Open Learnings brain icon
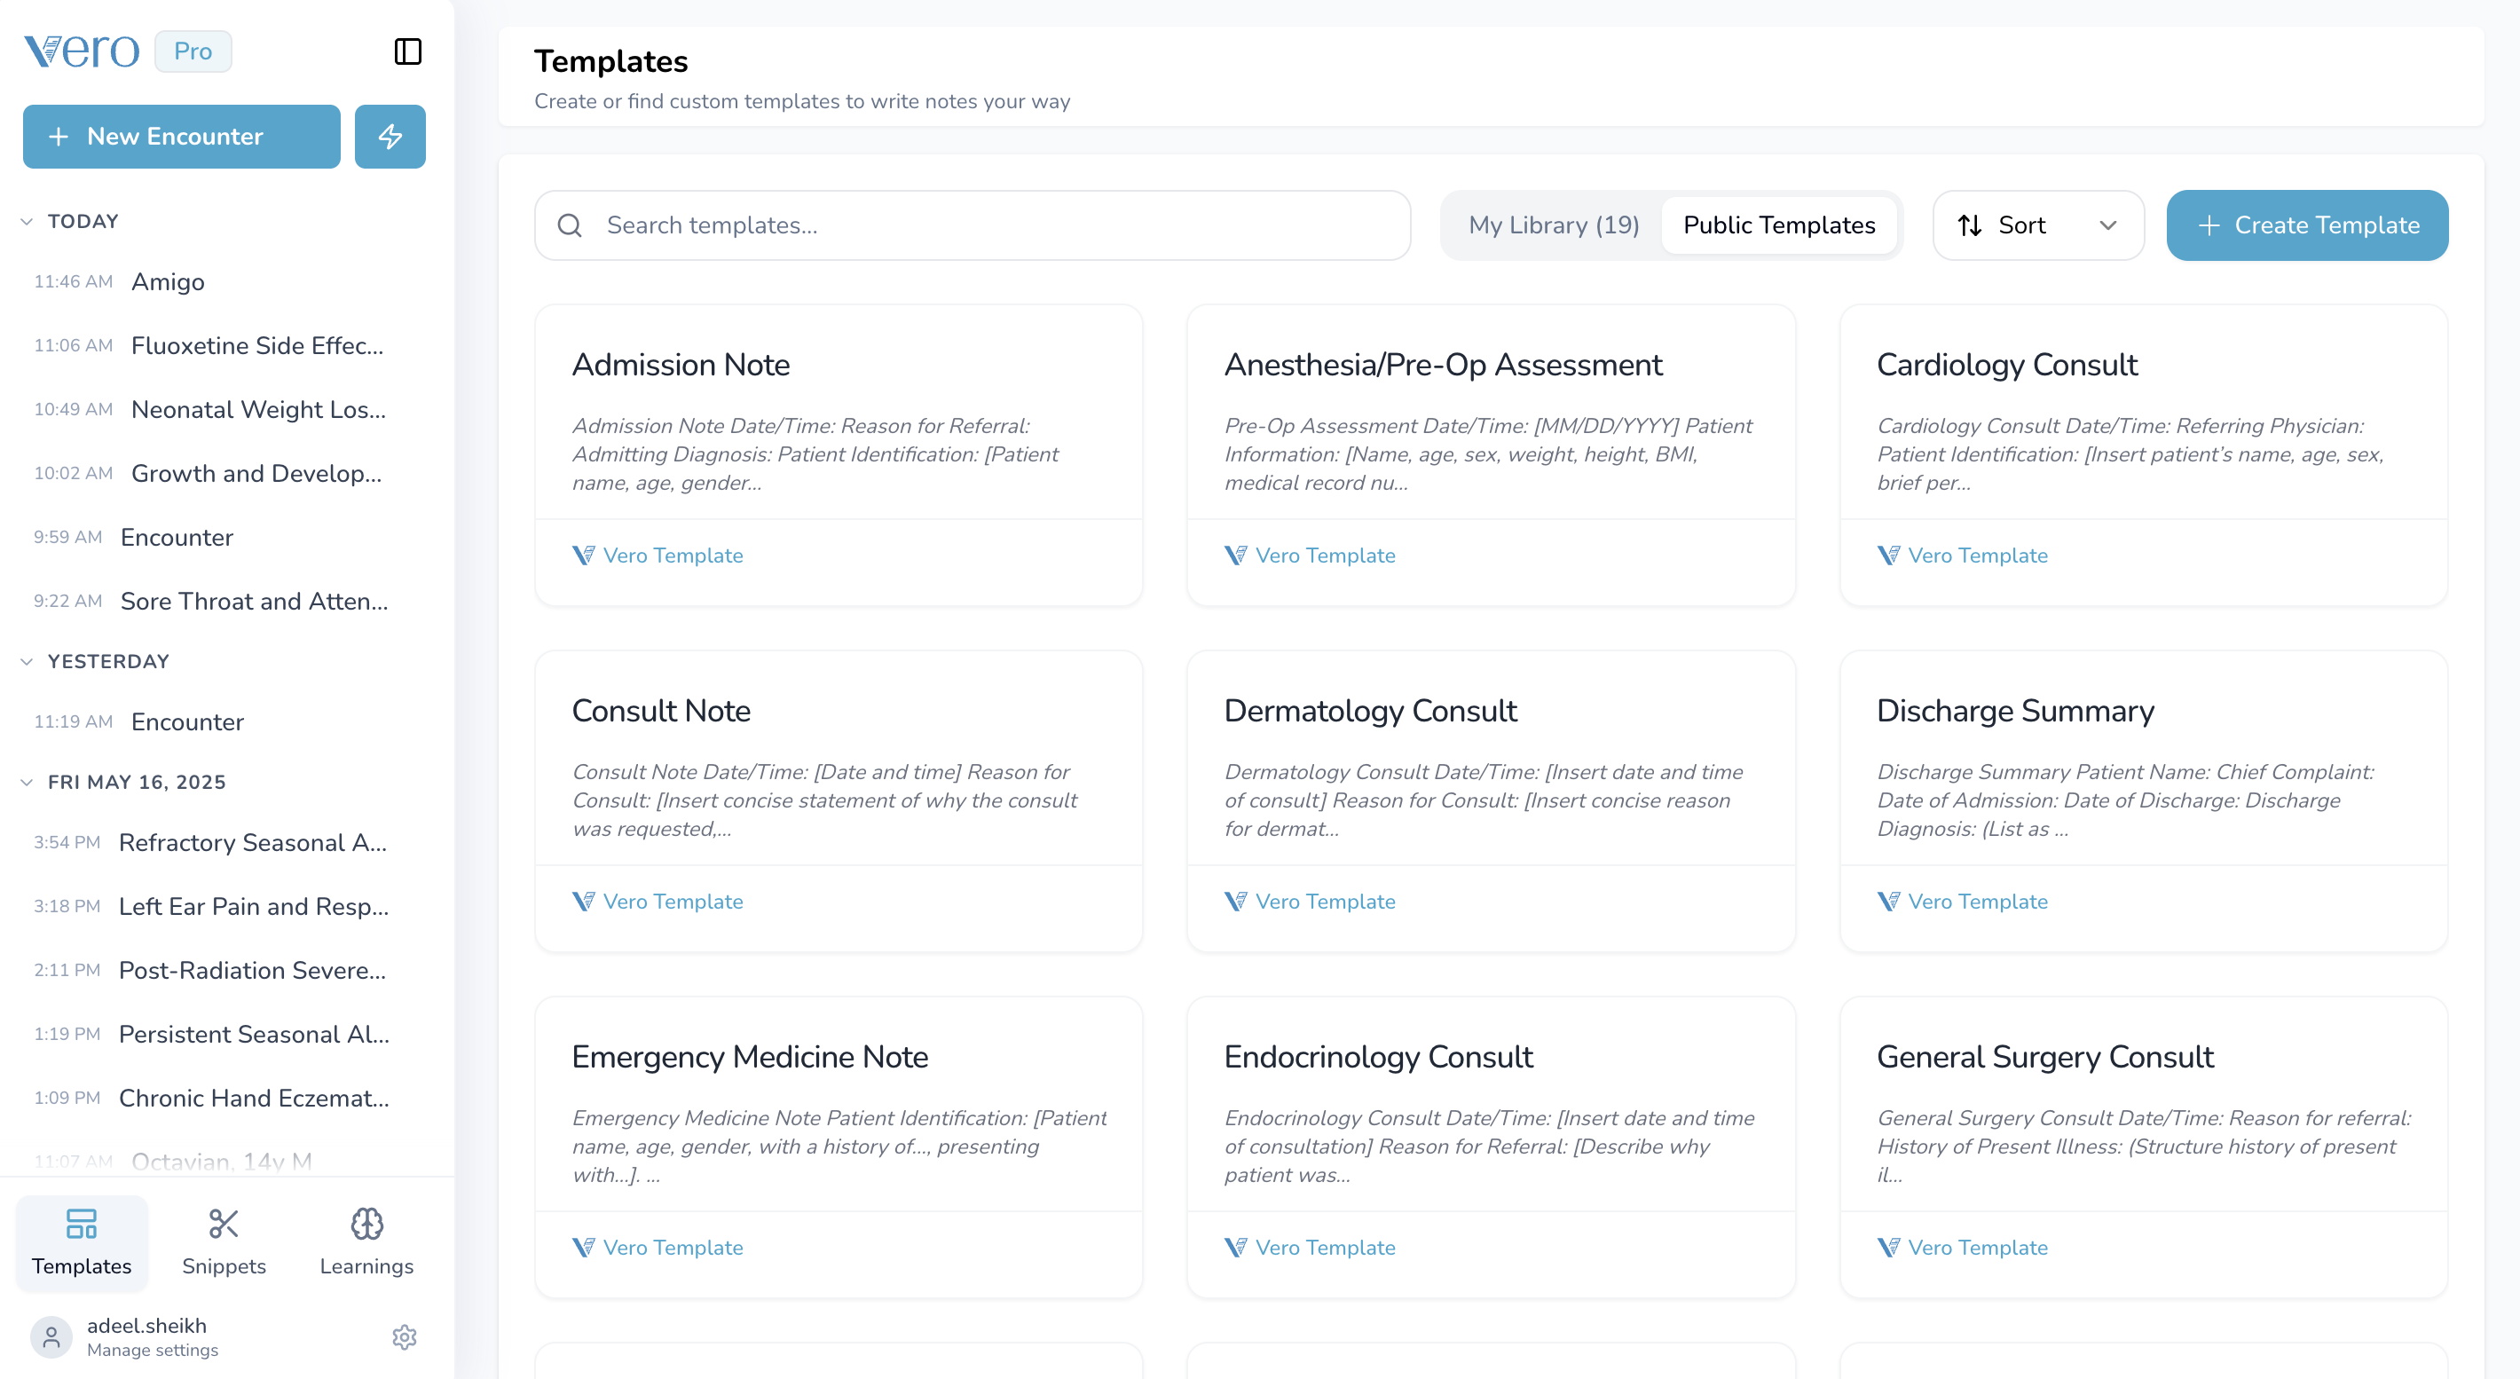This screenshot has height=1379, width=2520. point(366,1224)
